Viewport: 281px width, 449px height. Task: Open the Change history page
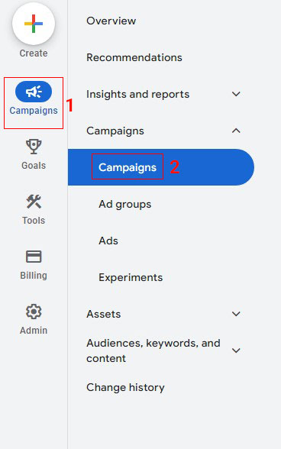pos(125,387)
